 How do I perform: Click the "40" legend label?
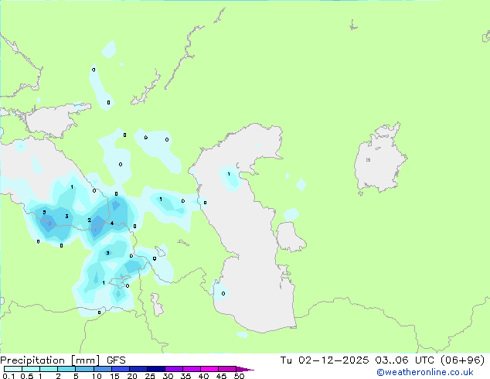[x=203, y=376]
